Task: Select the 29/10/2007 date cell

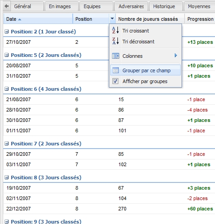Action: [x=19, y=154]
